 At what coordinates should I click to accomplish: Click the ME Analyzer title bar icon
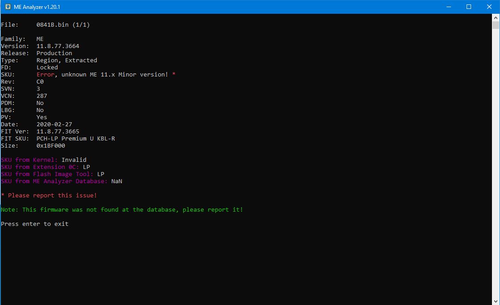coord(8,7)
